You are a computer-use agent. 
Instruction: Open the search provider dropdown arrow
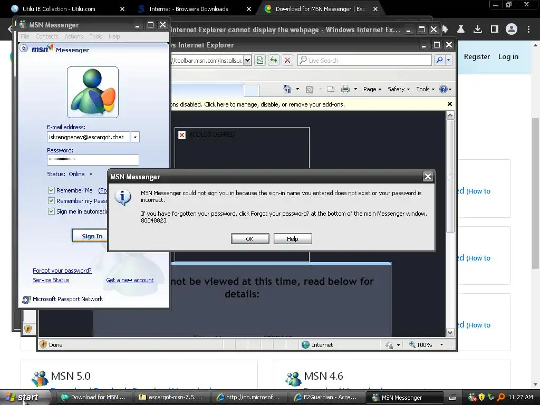tap(448, 60)
